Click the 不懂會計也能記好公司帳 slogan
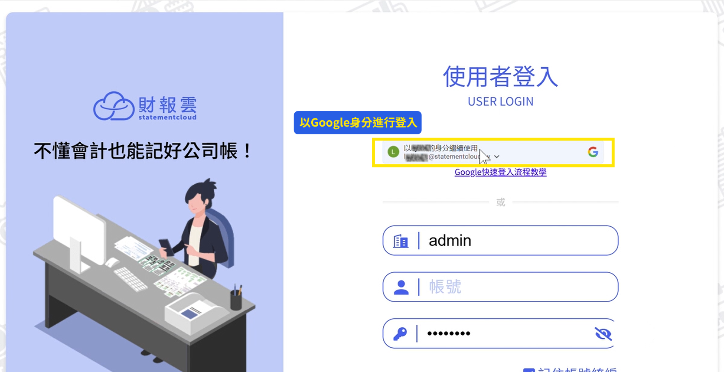This screenshot has width=724, height=372. click(x=143, y=151)
